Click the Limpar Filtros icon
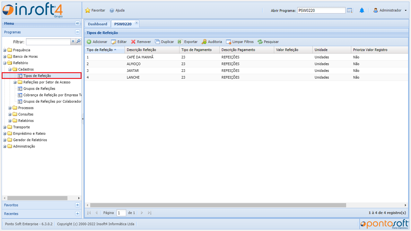 pyautogui.click(x=229, y=42)
